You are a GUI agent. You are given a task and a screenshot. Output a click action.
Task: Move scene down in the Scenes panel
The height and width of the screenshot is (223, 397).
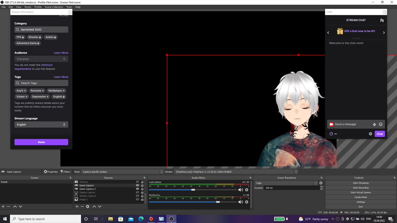(21, 206)
